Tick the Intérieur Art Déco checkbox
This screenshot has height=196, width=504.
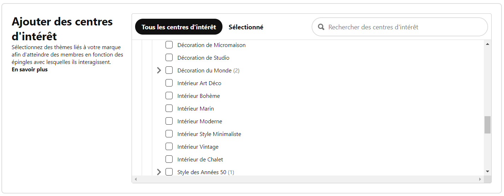tap(169, 83)
